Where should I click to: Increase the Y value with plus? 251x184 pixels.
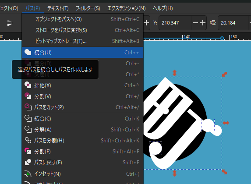click(x=203, y=23)
